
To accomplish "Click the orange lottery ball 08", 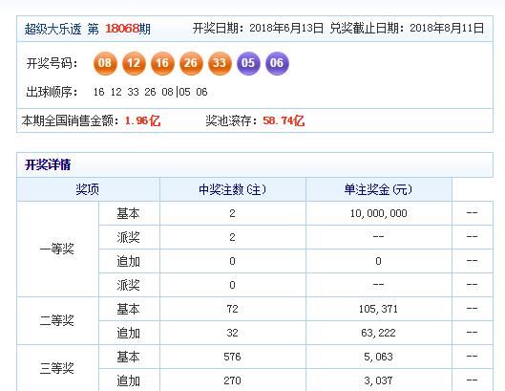I will 105,63.
